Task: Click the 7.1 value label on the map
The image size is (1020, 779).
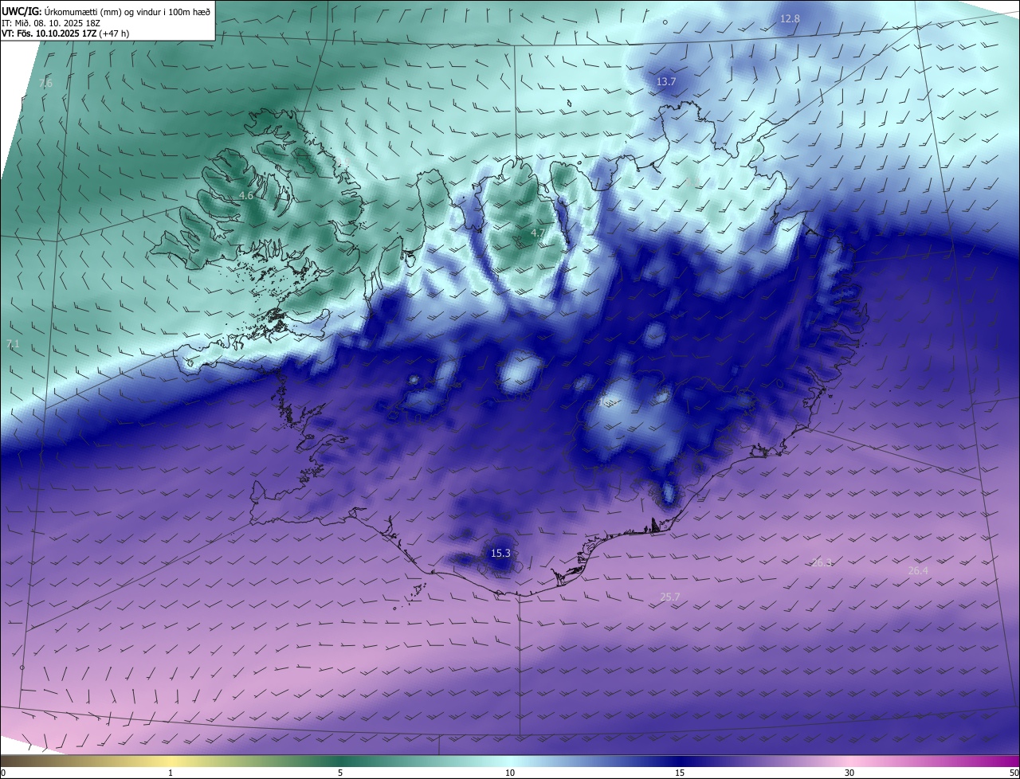Action: point(13,344)
